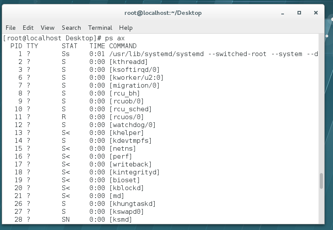
Task: Click the [md] process entry
Action: [117, 195]
